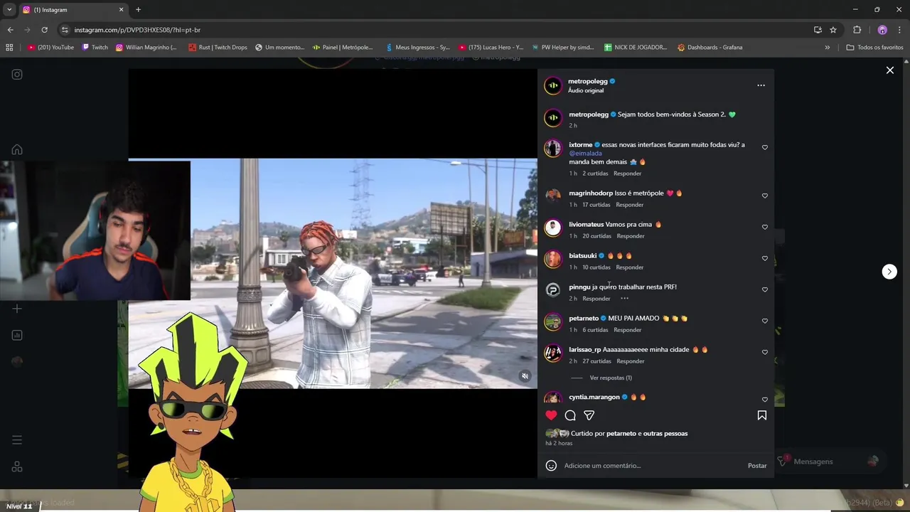Like the post with the red heart icon

click(551, 415)
